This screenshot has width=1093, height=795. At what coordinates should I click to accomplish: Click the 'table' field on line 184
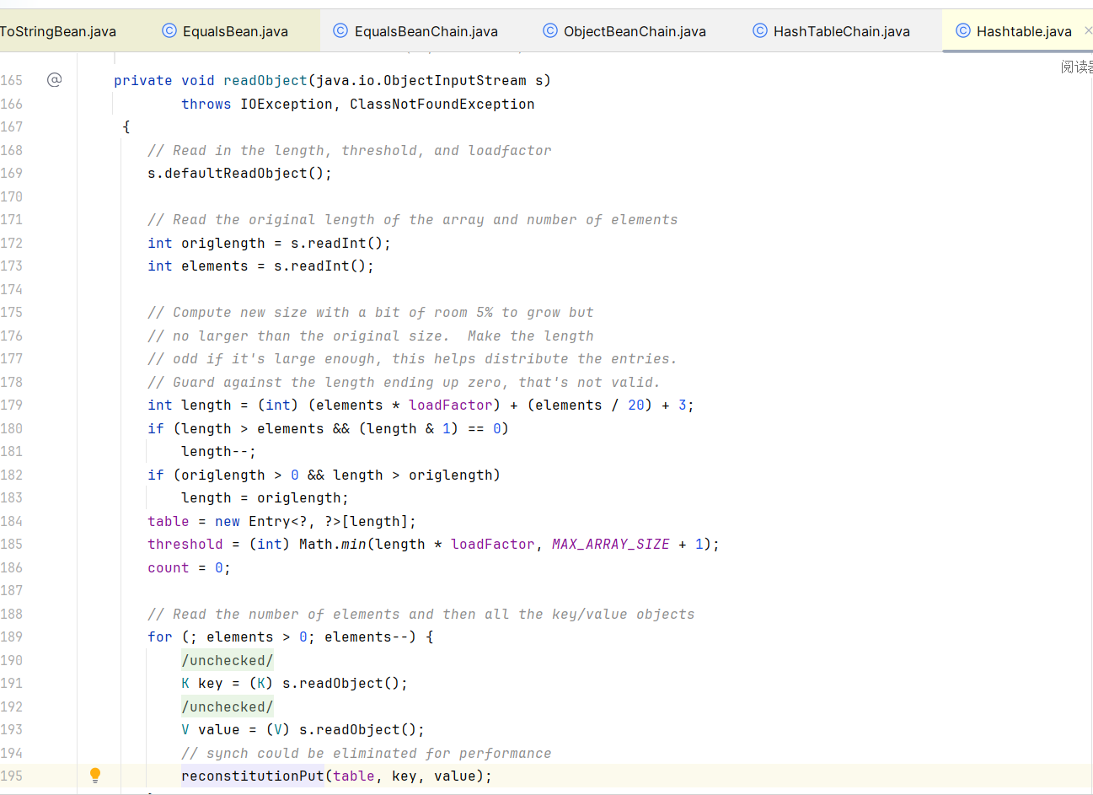[169, 521]
